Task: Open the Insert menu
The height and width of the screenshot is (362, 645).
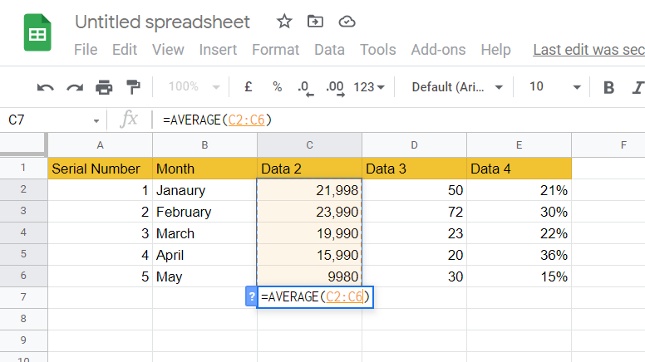Action: (218, 50)
